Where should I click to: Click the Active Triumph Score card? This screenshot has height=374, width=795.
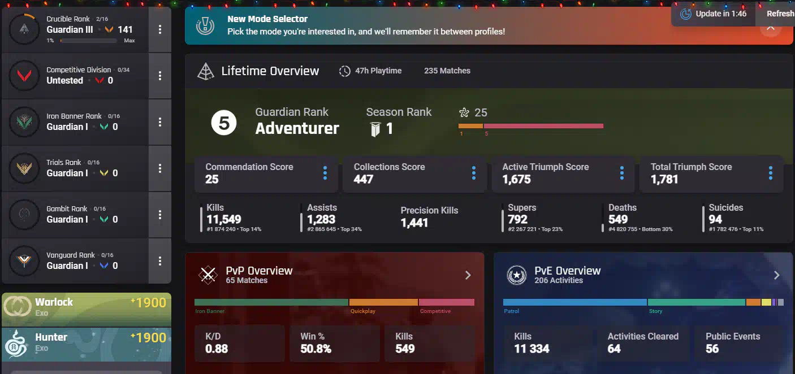[x=563, y=174]
